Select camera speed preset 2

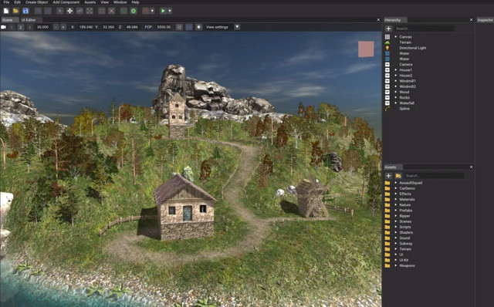[x=21, y=27]
